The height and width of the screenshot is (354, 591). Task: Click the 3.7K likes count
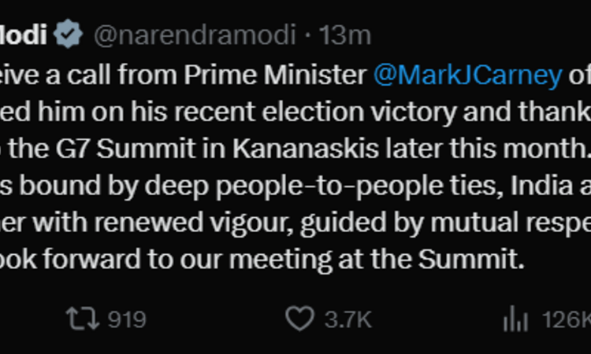[348, 319]
